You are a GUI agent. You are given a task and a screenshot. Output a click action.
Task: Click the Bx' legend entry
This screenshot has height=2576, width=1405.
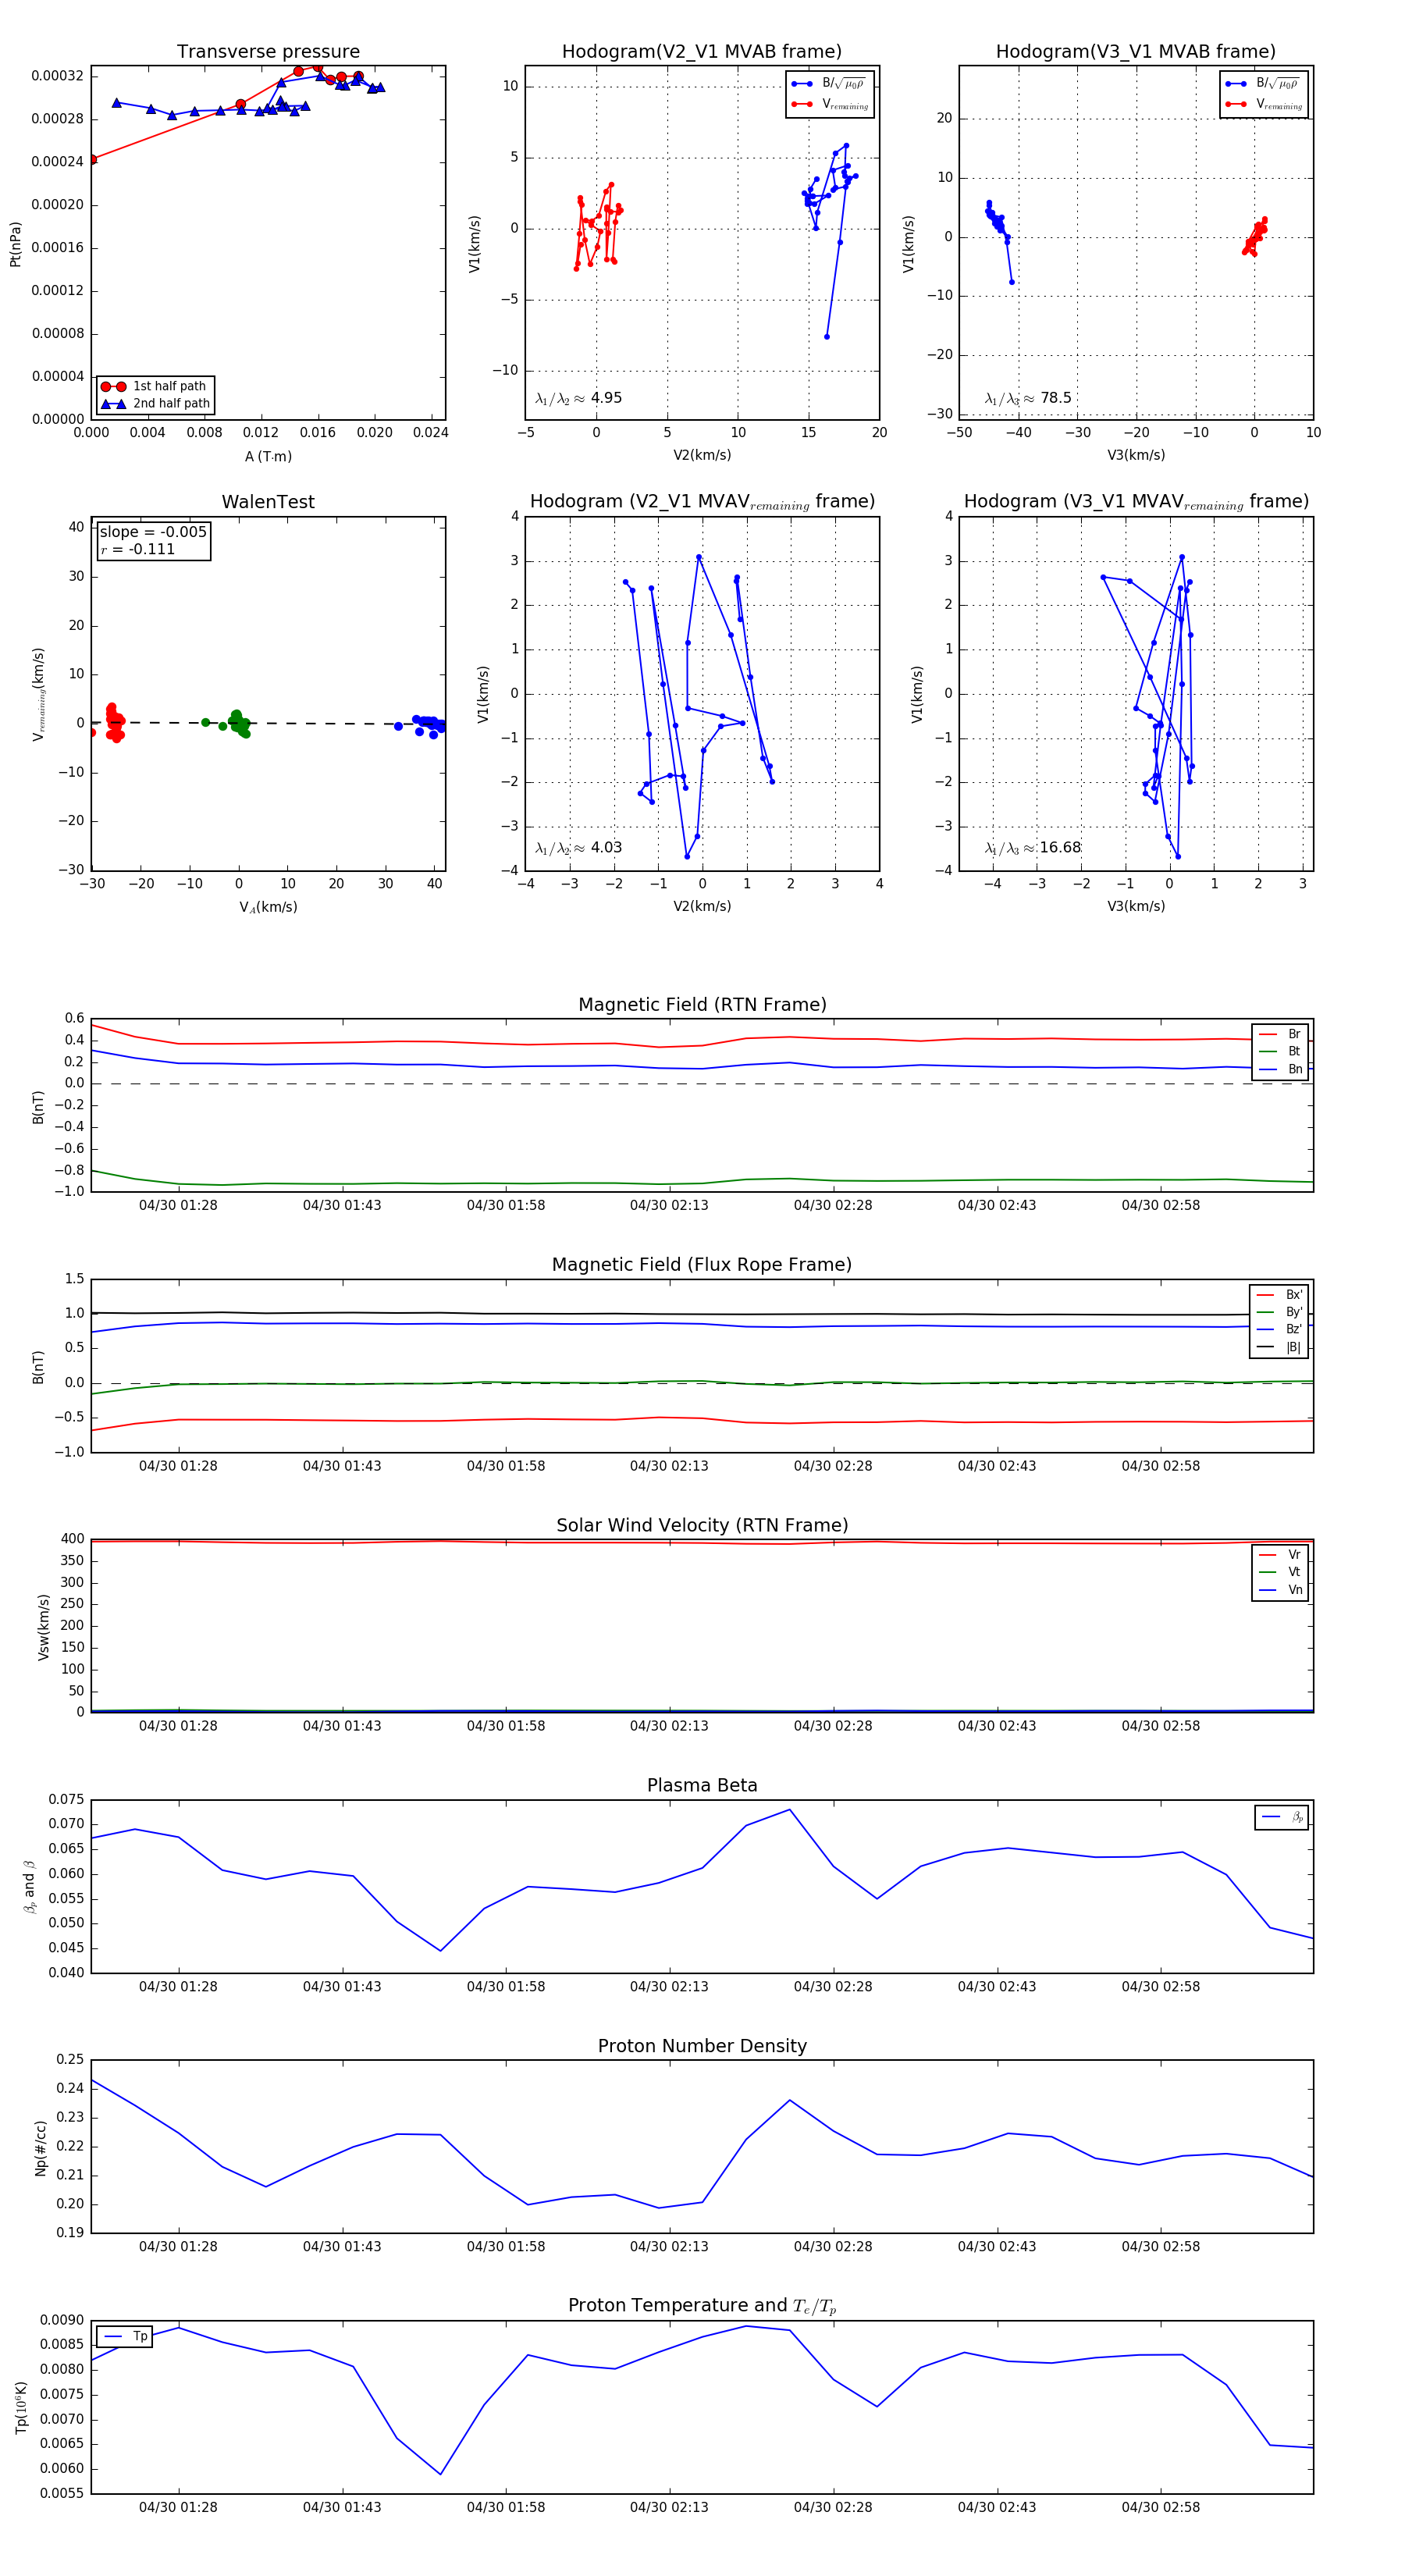click(x=1279, y=1295)
